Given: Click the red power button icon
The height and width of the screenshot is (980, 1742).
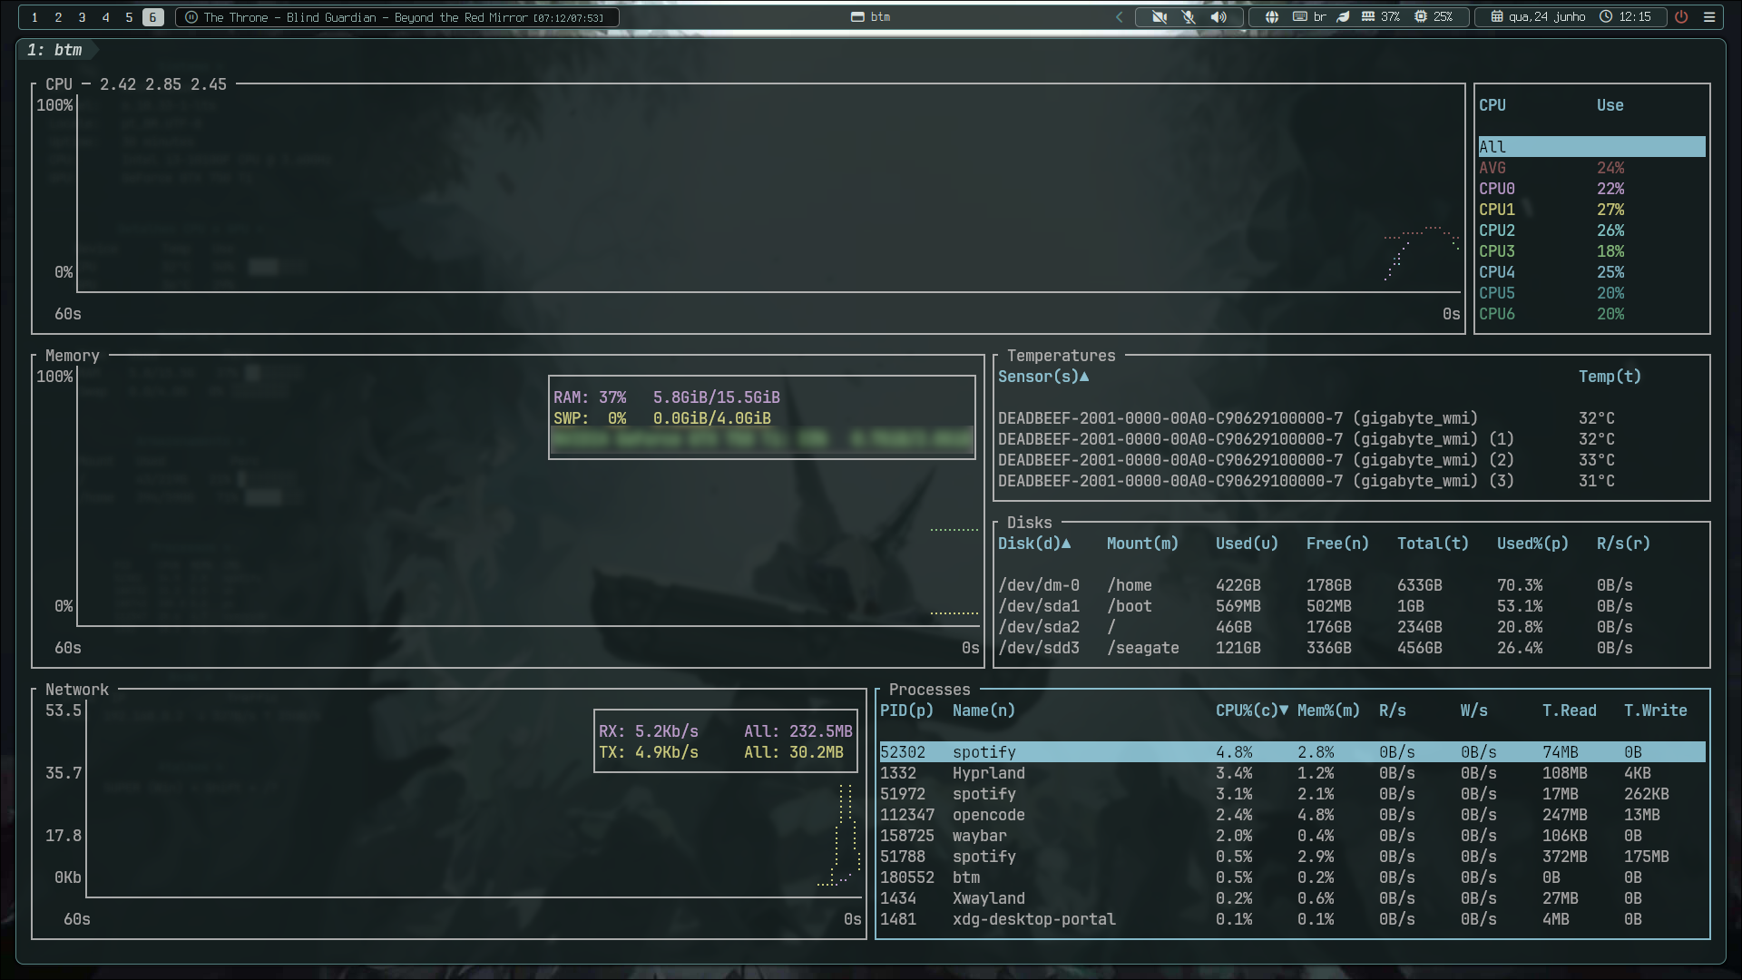Looking at the screenshot, I should (1681, 17).
